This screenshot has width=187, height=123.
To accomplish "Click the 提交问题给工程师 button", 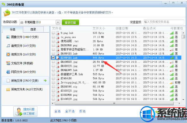I will click(x=25, y=111).
